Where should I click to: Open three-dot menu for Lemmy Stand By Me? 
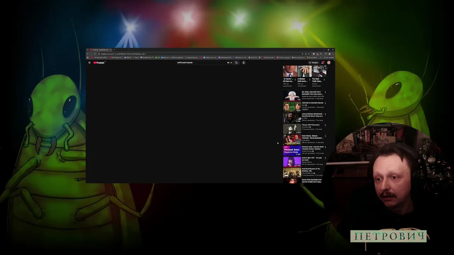(x=325, y=114)
